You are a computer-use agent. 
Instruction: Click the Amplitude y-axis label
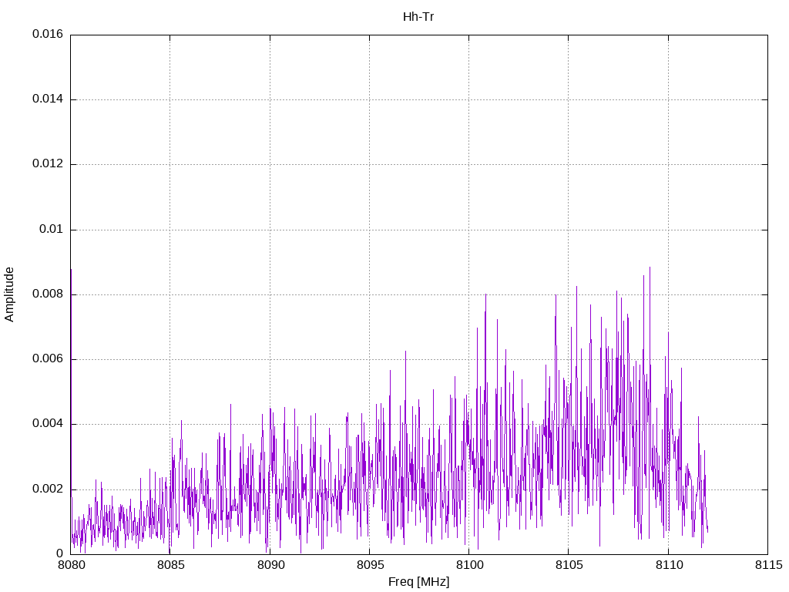coord(10,294)
